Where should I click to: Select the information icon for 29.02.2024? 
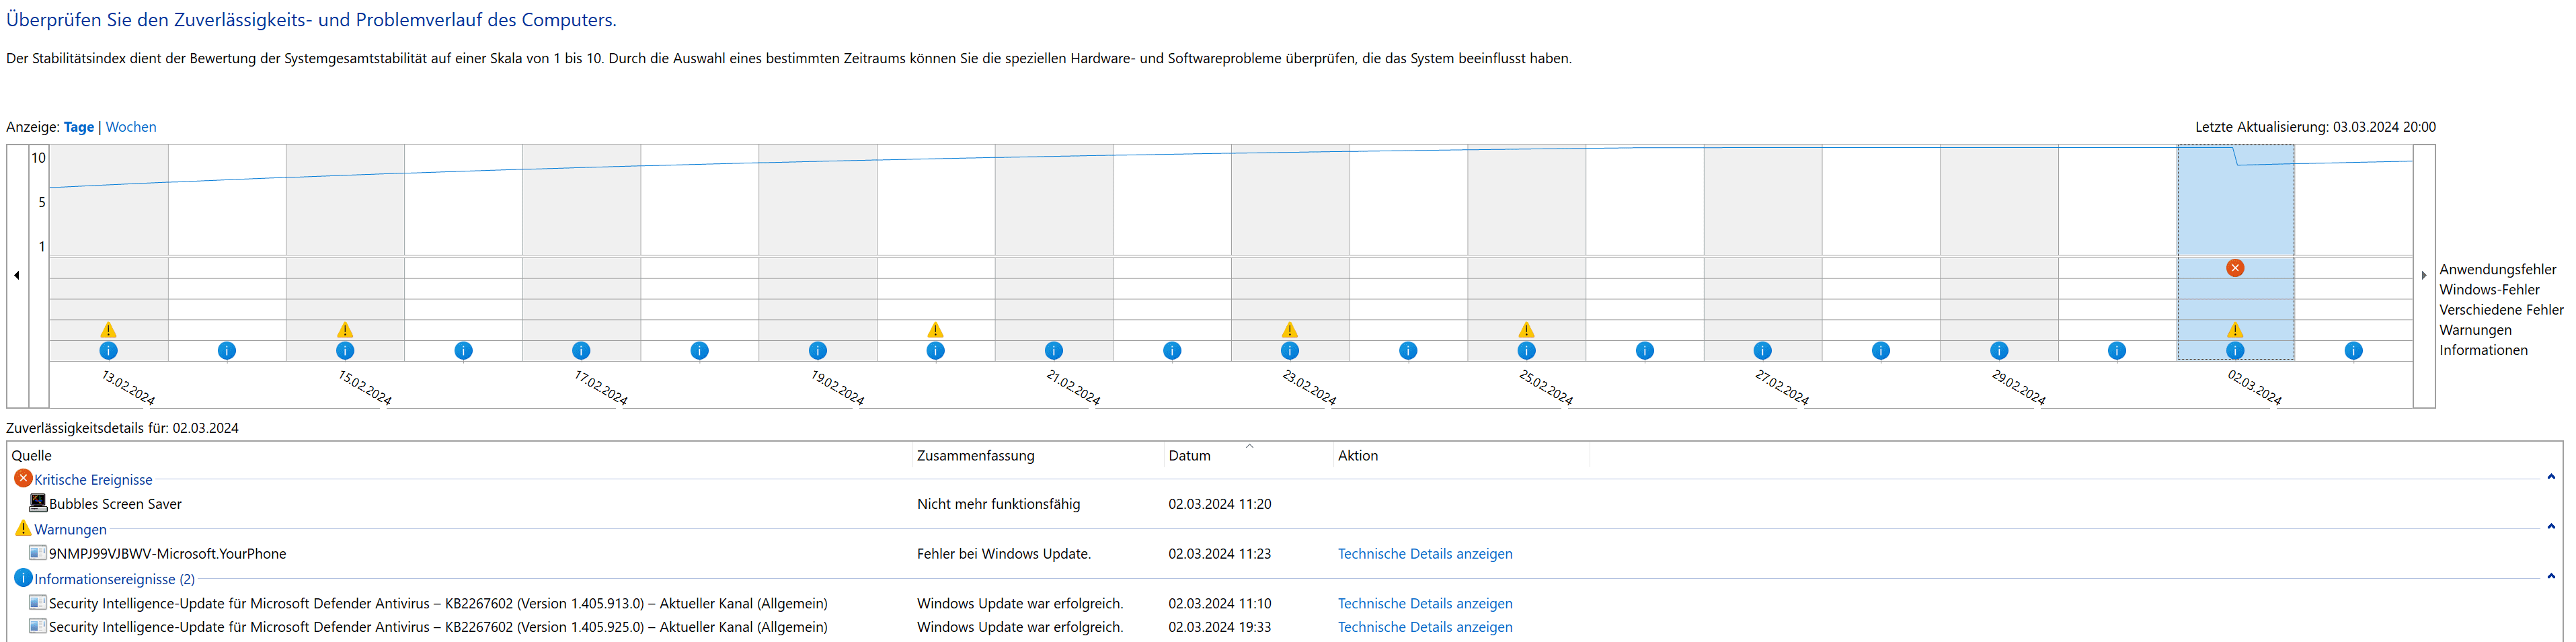[1999, 351]
